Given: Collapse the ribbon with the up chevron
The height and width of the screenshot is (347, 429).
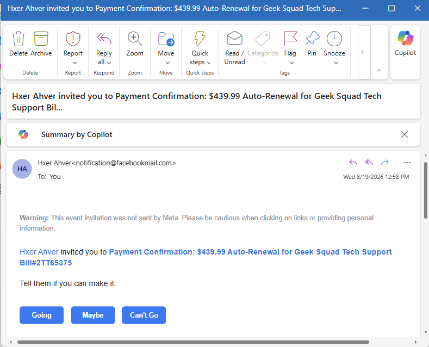Looking at the screenshot, I should pos(379,71).
